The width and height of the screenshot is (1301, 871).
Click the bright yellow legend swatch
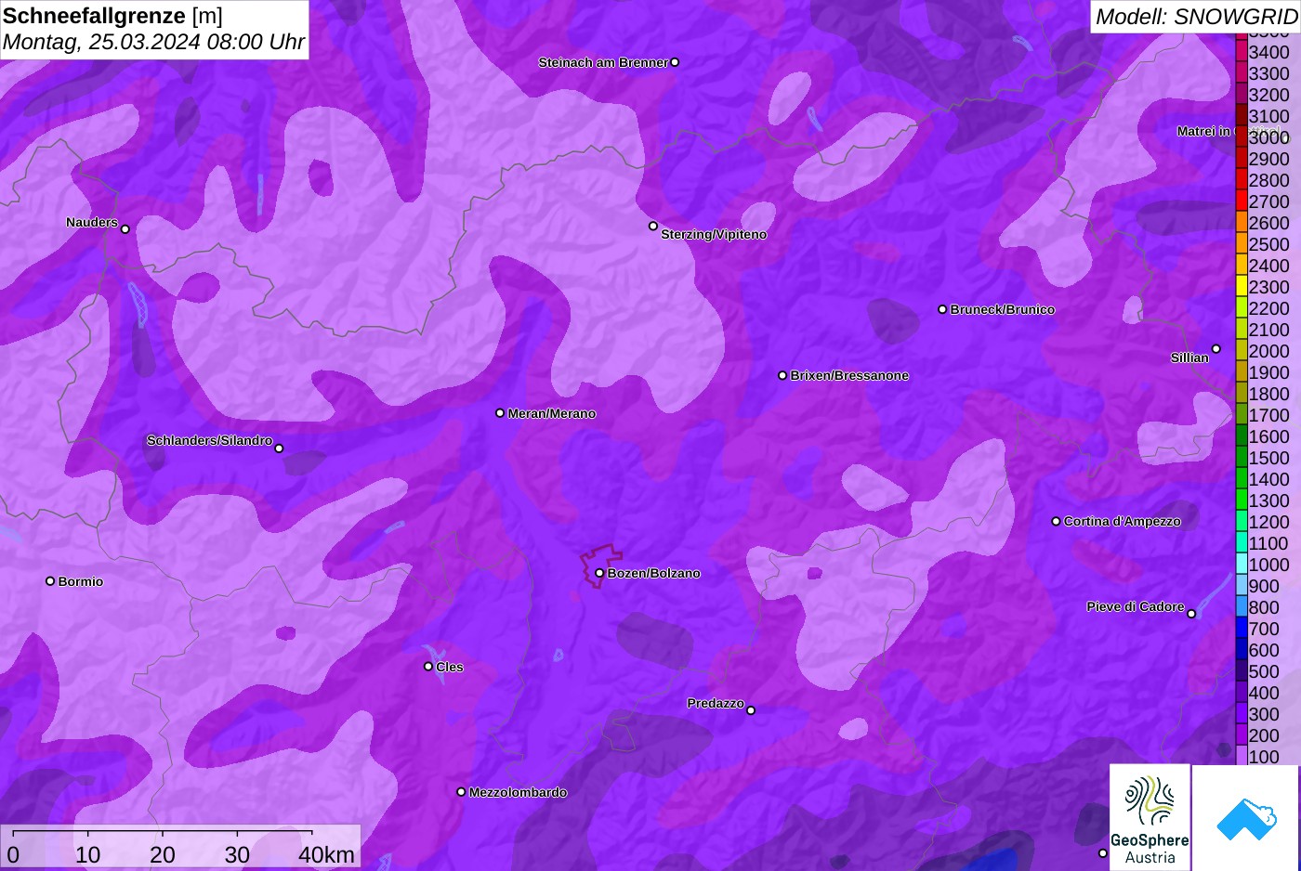click(1242, 286)
